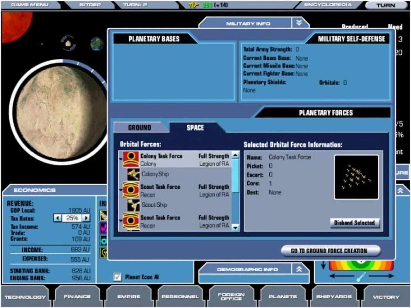Image resolution: width=411 pixels, height=308 pixels.
Task: Switch to the GROUND tab
Action: tap(140, 127)
